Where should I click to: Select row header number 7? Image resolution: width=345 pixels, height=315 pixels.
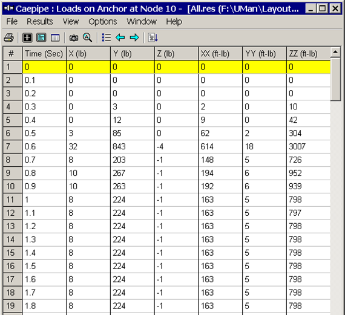[x=12, y=146]
